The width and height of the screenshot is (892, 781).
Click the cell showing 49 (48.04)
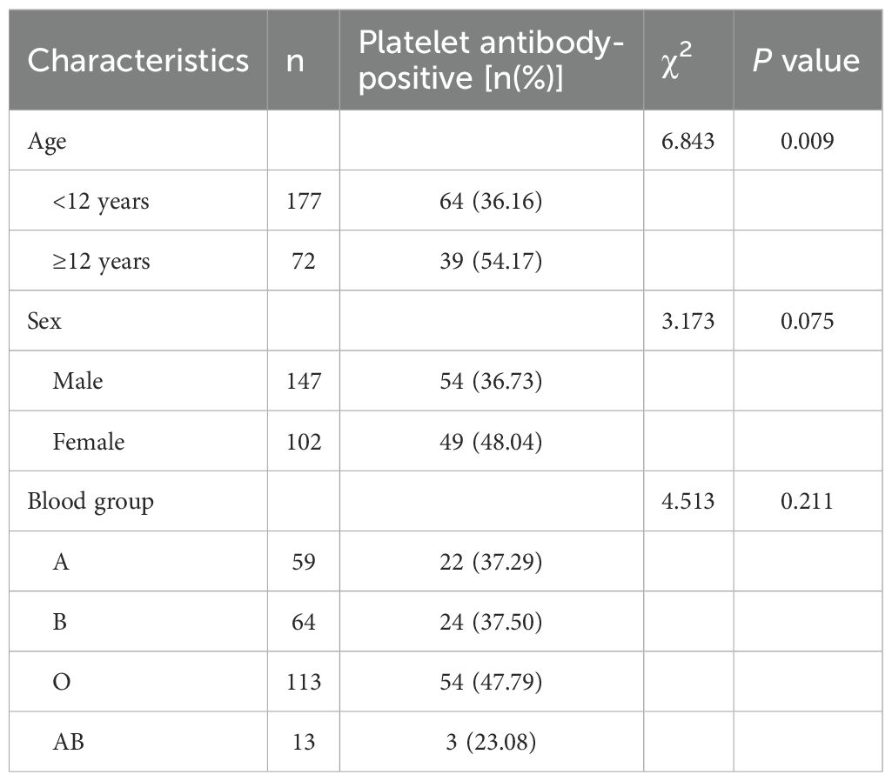(491, 441)
